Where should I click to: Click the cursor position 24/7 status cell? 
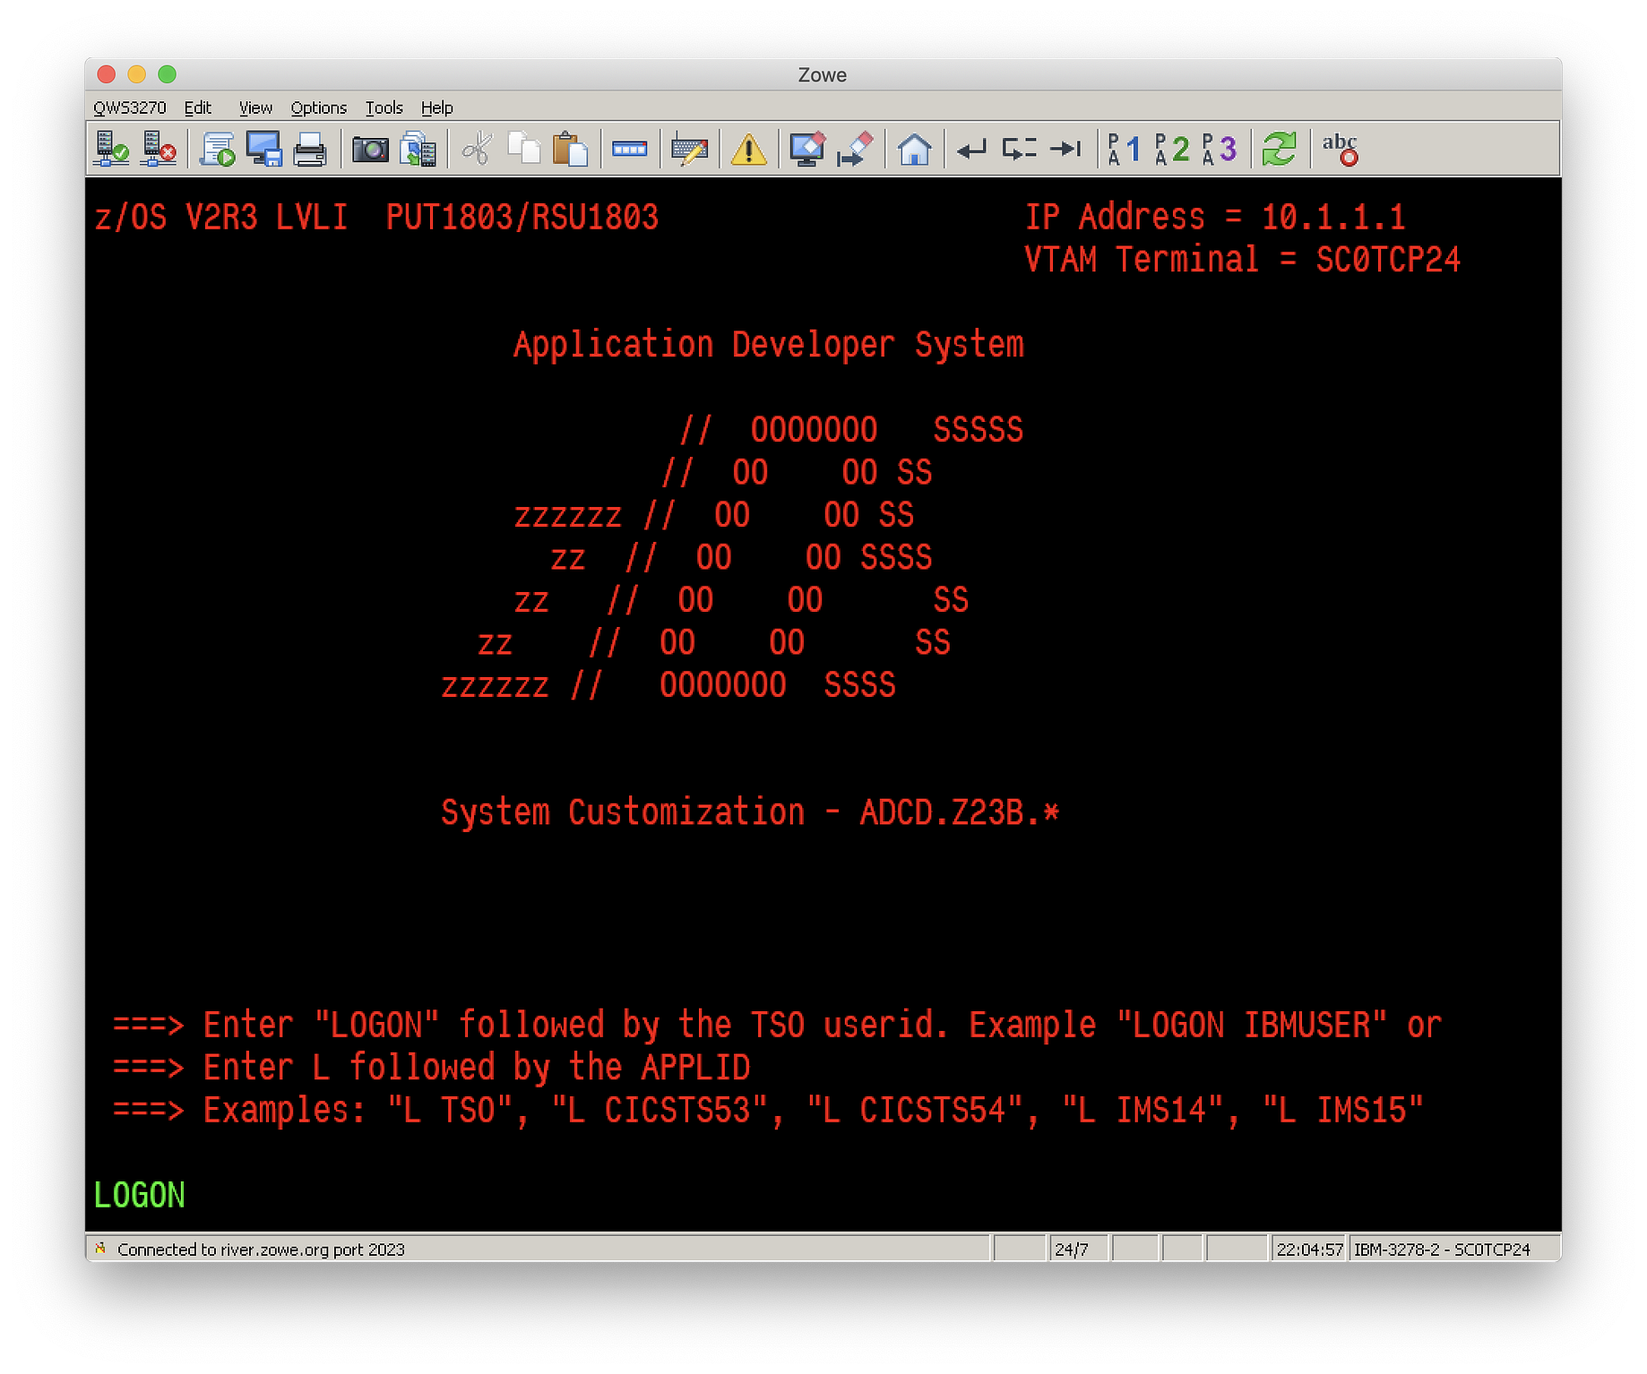[x=1079, y=1249]
